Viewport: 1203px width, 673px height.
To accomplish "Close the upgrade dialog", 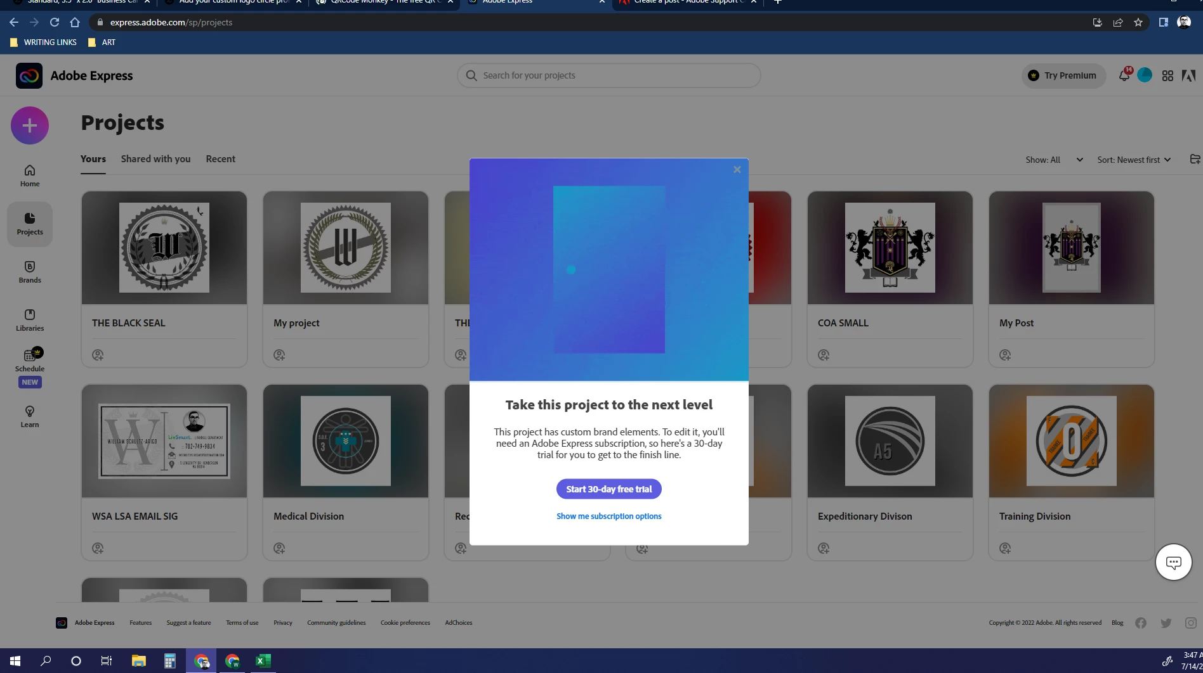I will click(x=737, y=169).
